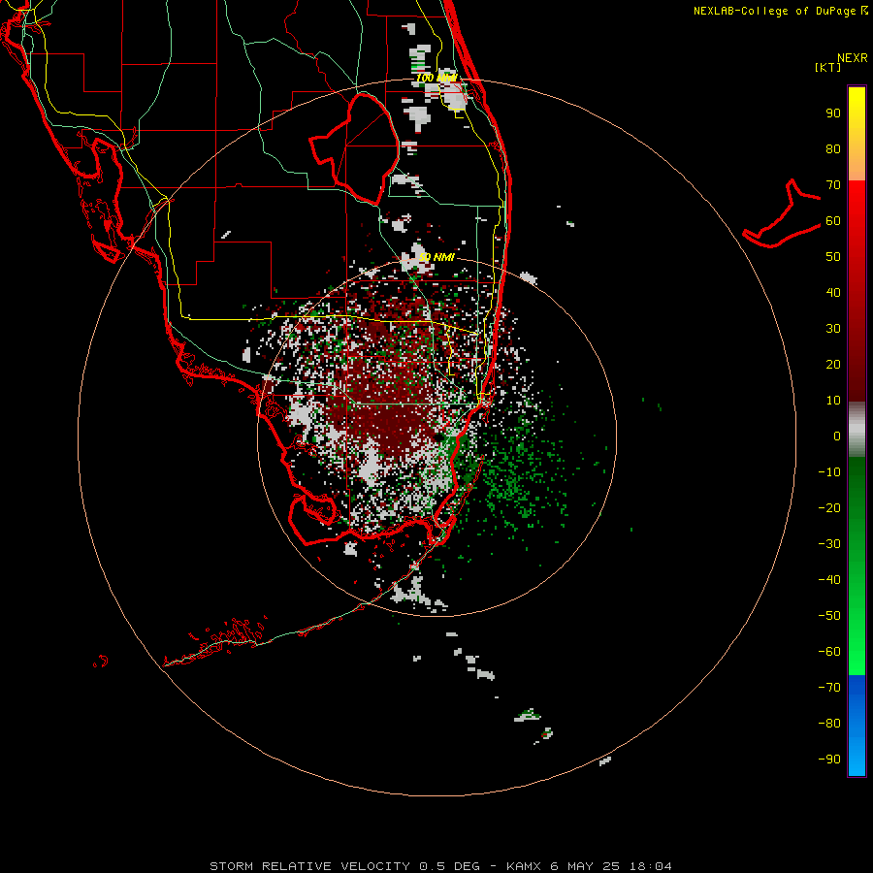The height and width of the screenshot is (873, 873).
Task: Click the 60 value on velocity scale
Action: click(x=833, y=221)
